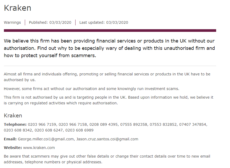Click the Last updated date text
Viewport: 230px width, 168px height.
click(104, 22)
